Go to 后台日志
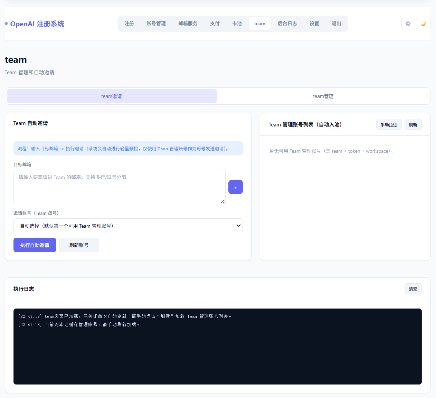The height and width of the screenshot is (398, 436). pos(287,23)
